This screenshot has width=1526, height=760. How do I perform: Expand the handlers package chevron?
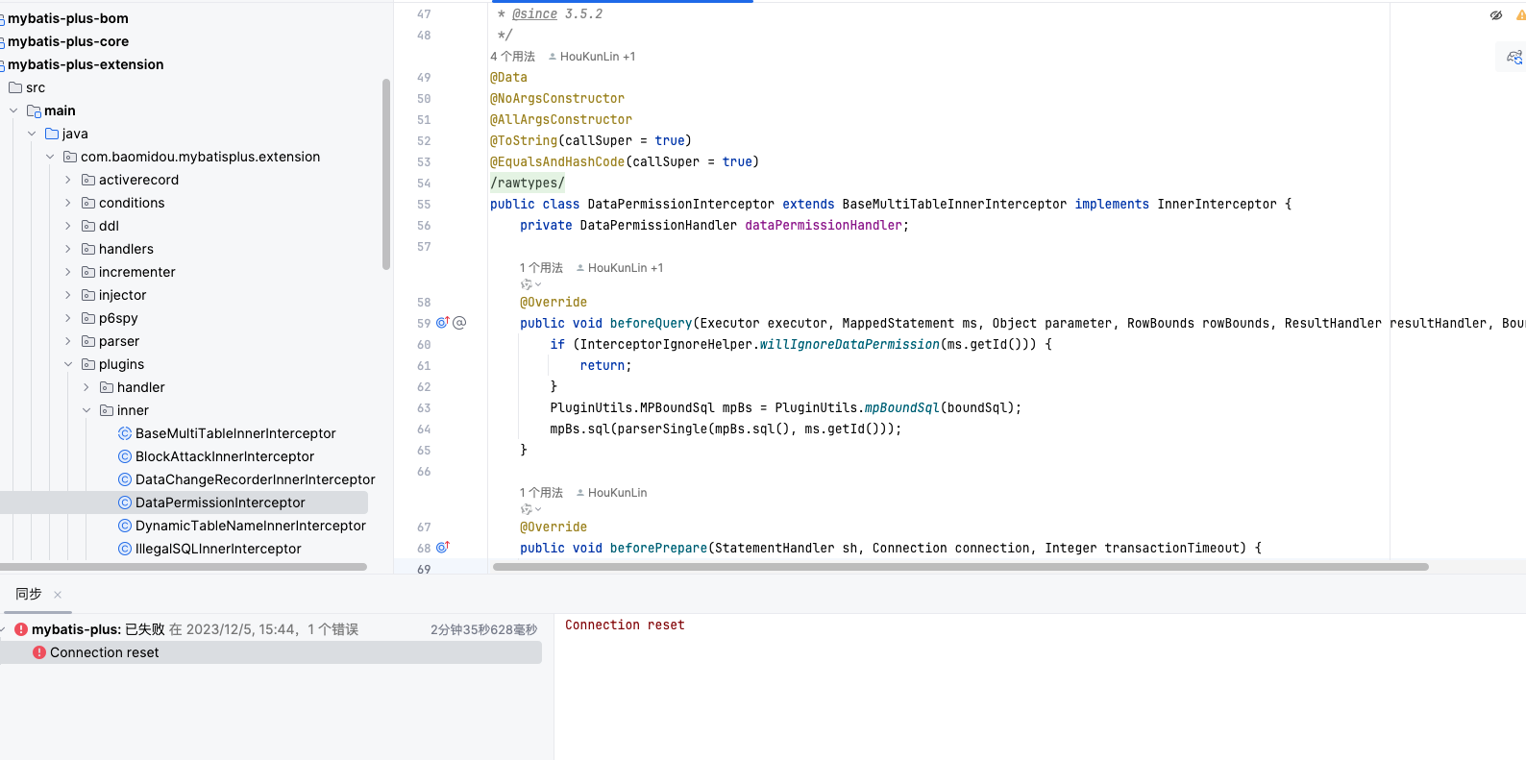pos(68,249)
